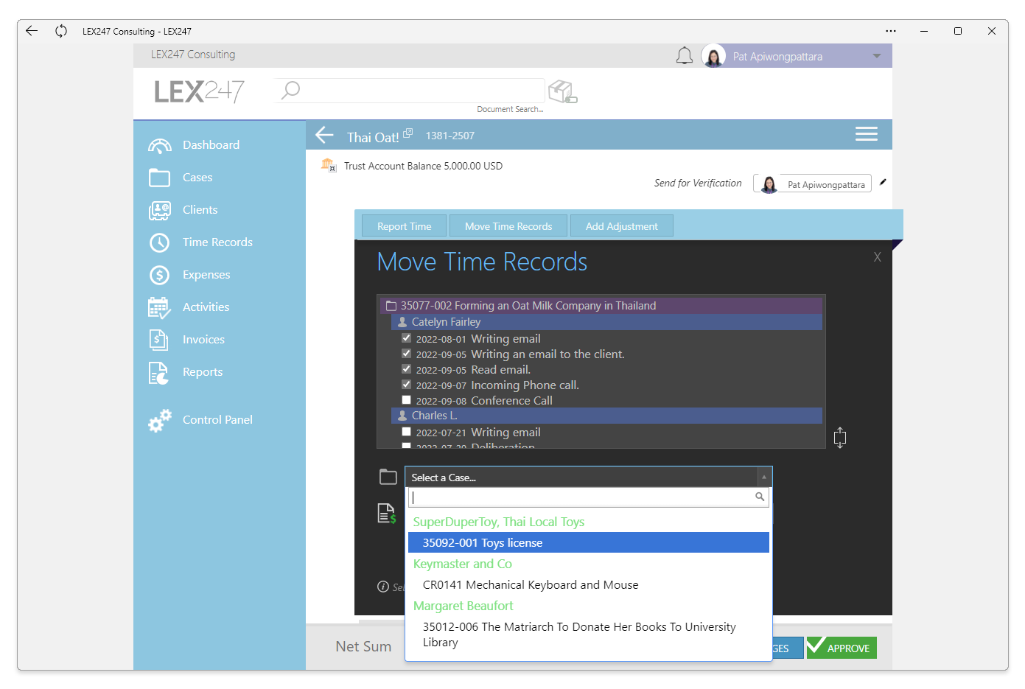
Task: Click the refresh icon in title bar
Action: [61, 31]
